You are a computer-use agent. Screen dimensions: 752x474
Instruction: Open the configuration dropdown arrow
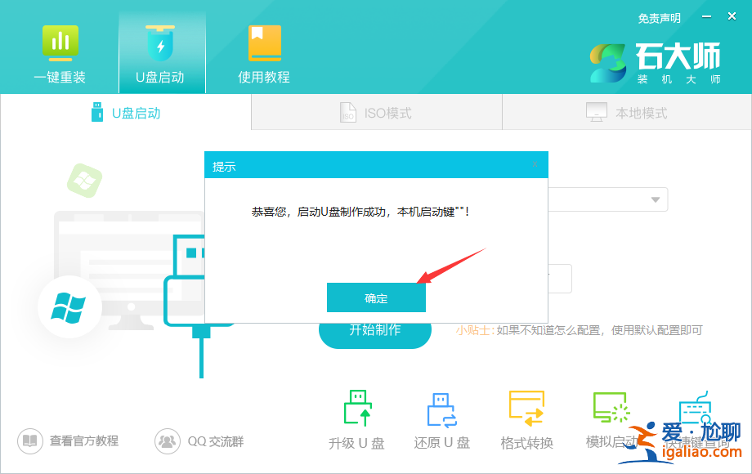[655, 199]
